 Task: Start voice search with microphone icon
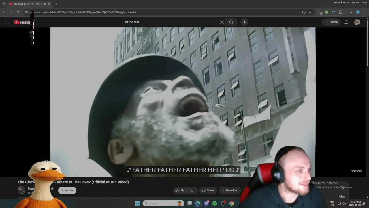[244, 22]
